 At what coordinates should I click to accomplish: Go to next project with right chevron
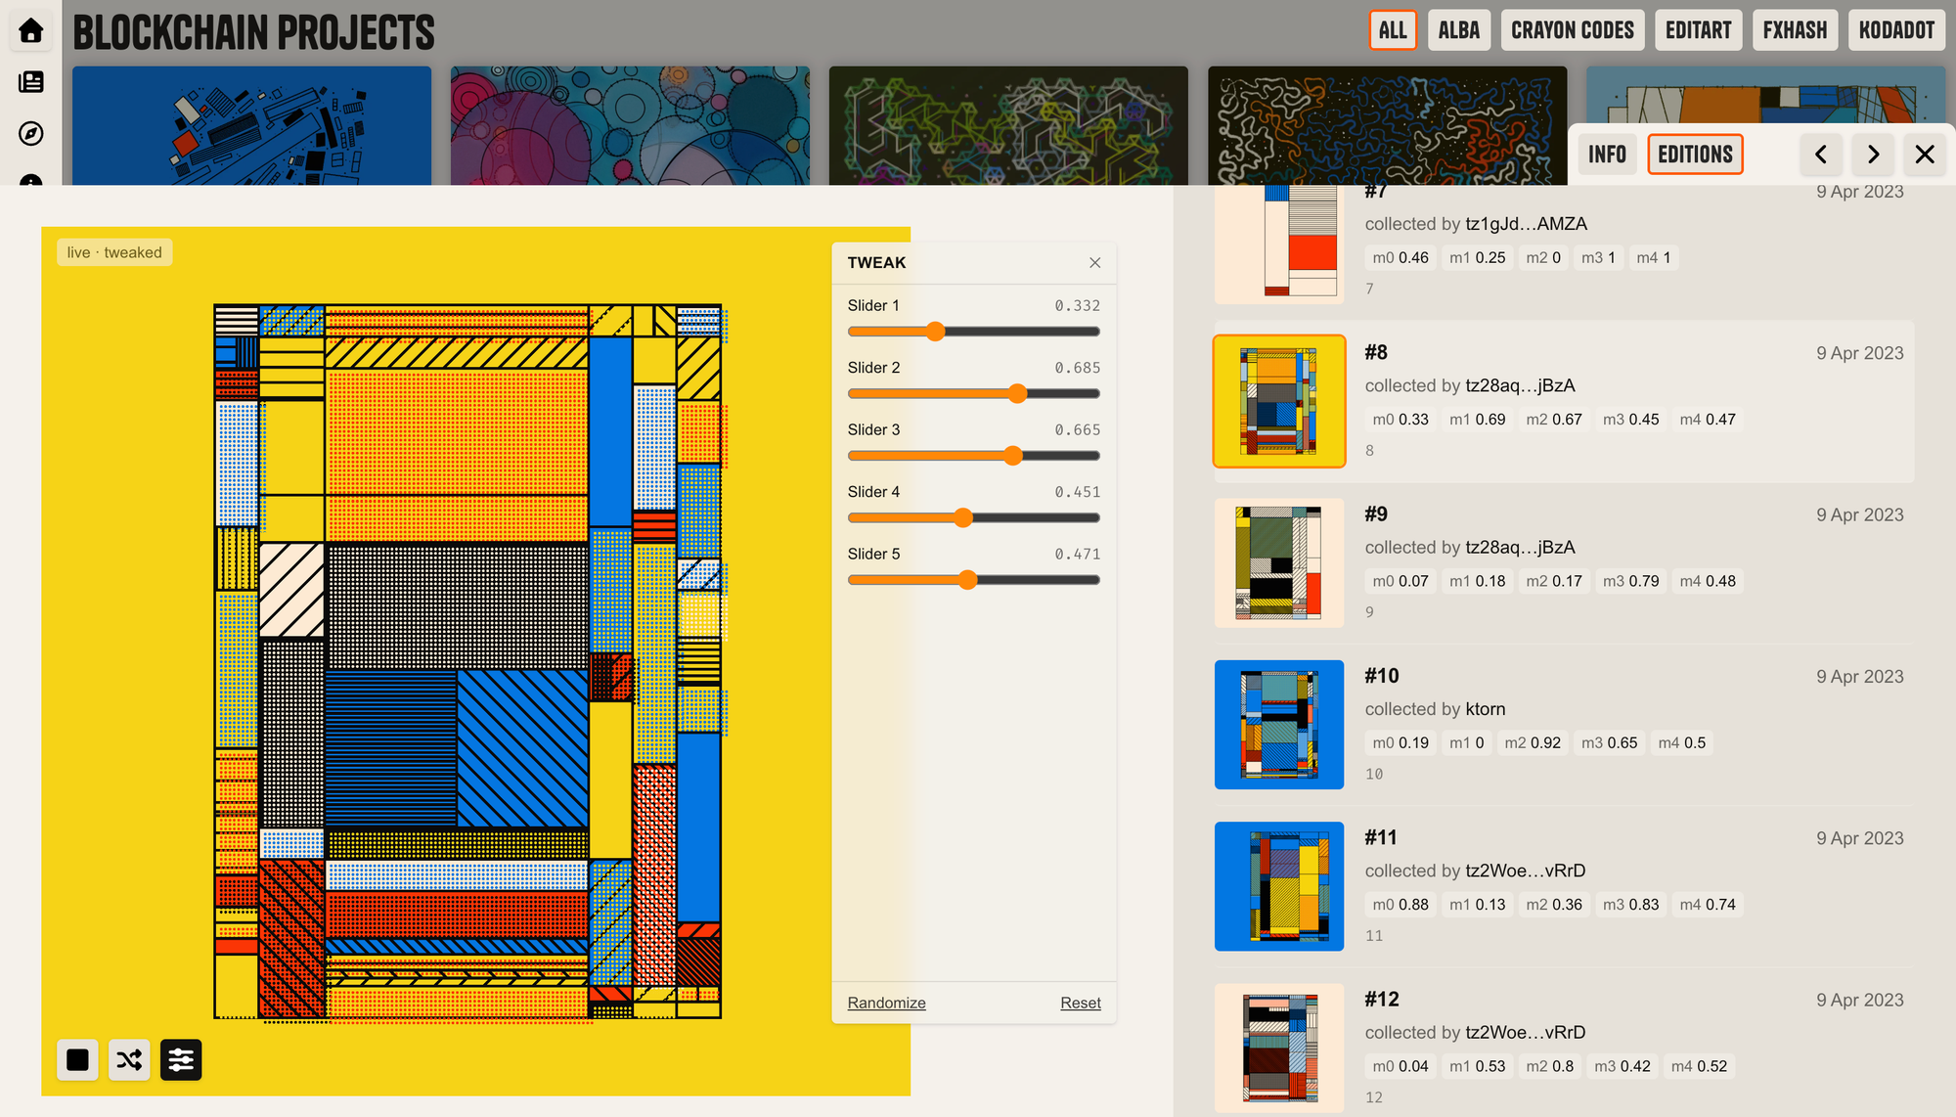coord(1873,155)
